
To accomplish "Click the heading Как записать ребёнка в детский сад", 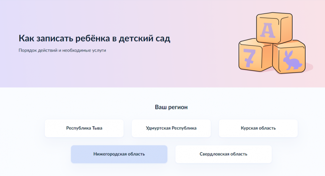I will (x=95, y=38).
